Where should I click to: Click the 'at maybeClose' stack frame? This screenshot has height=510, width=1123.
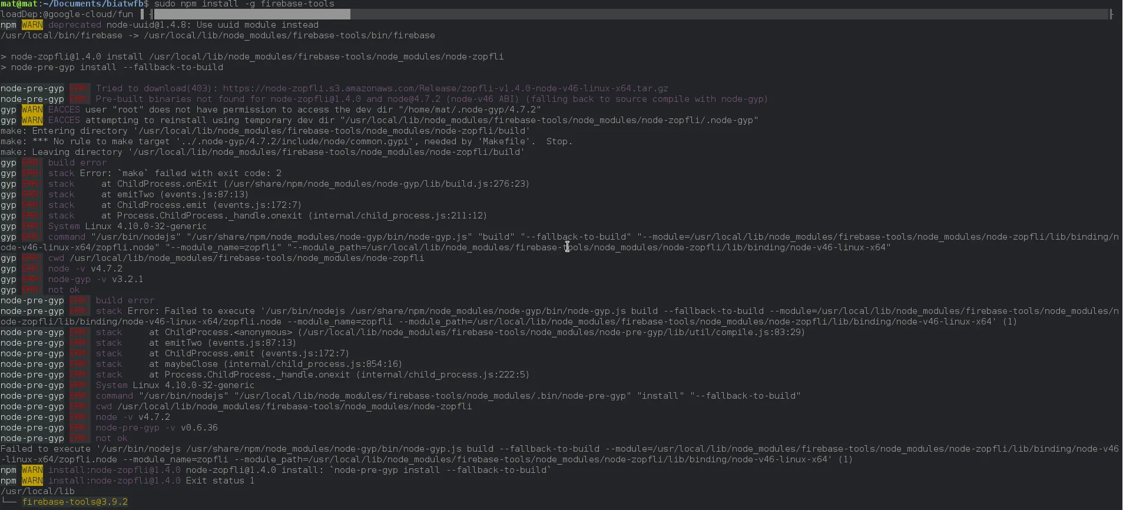276,364
